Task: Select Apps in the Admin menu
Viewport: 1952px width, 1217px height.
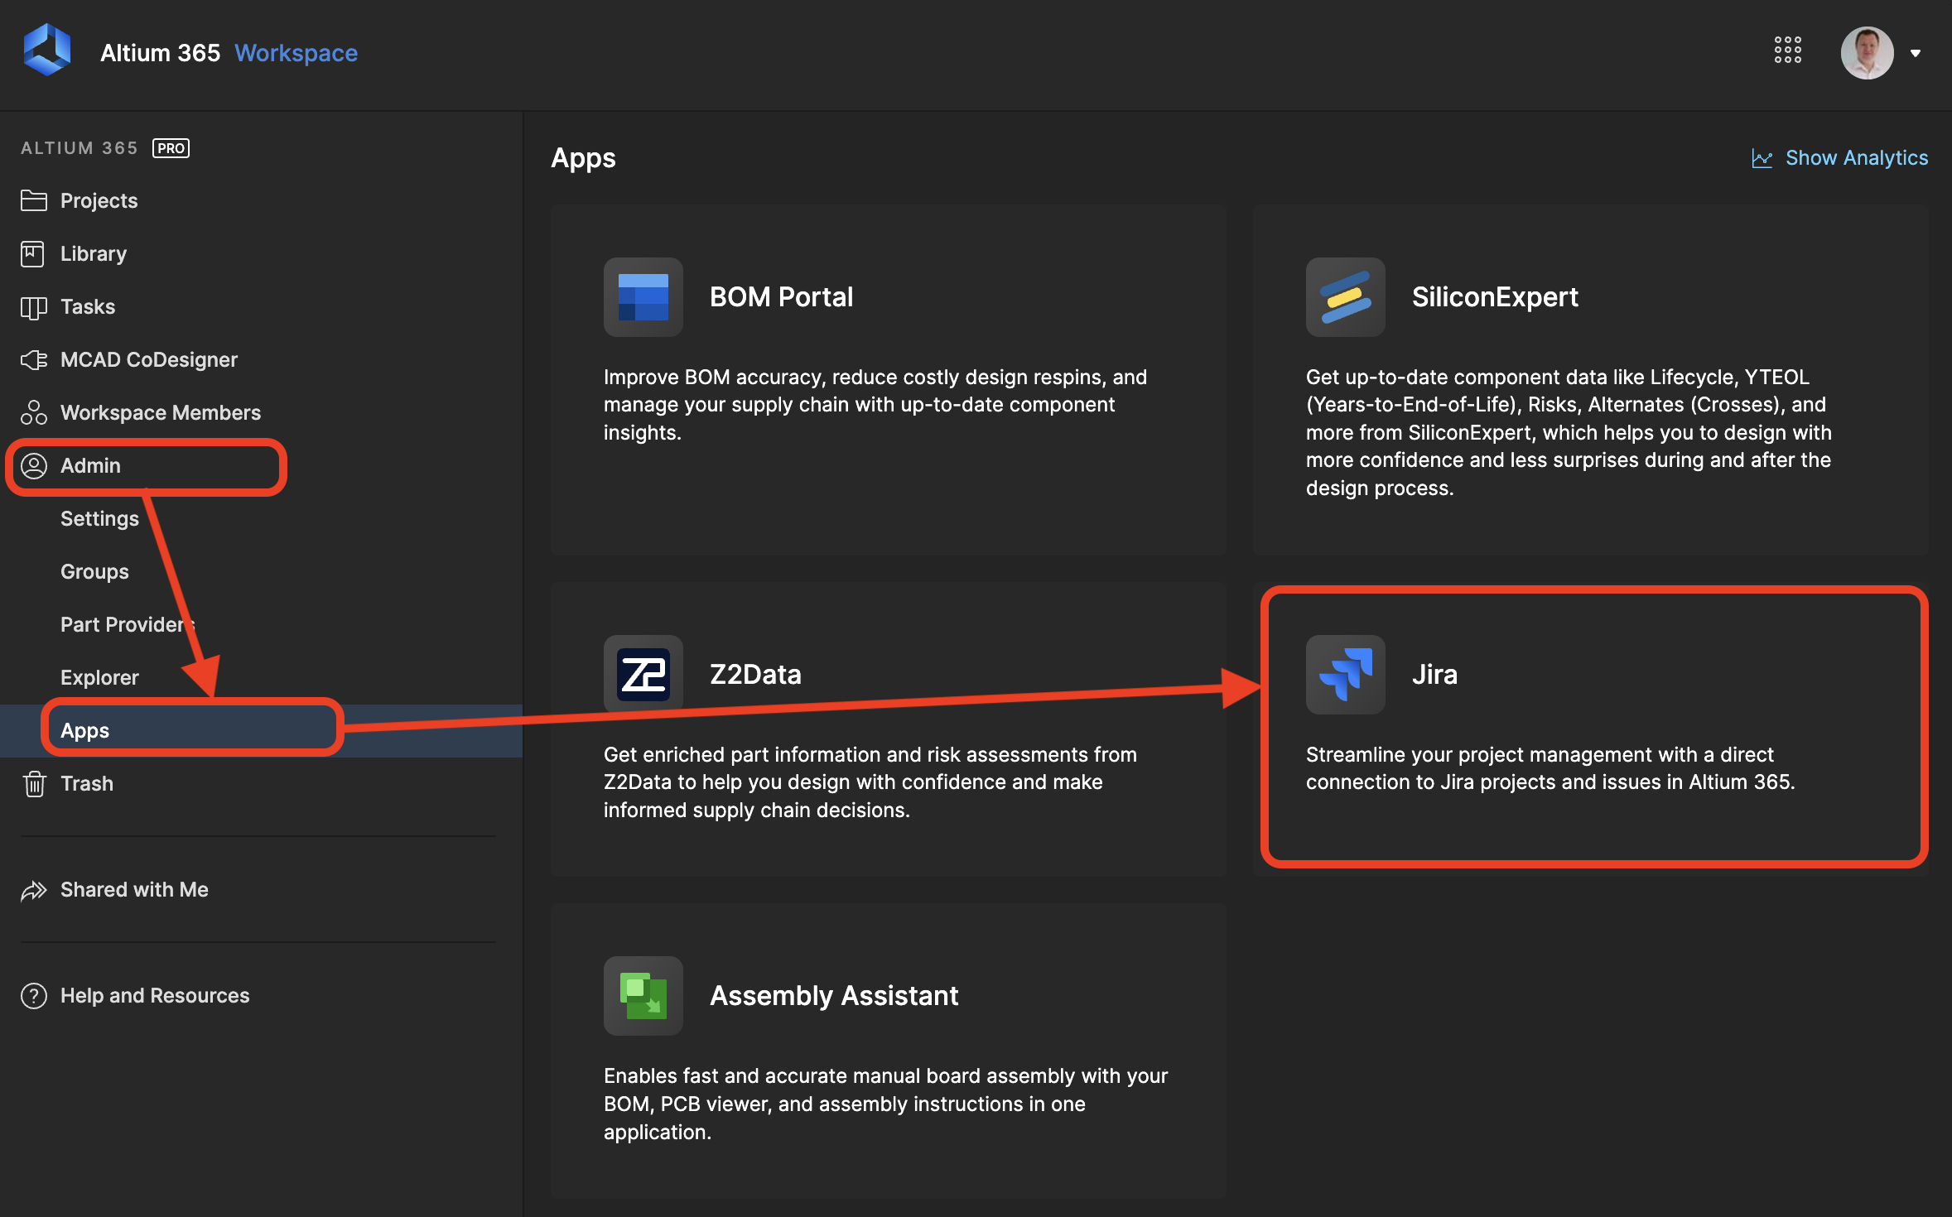Action: pyautogui.click(x=84, y=731)
